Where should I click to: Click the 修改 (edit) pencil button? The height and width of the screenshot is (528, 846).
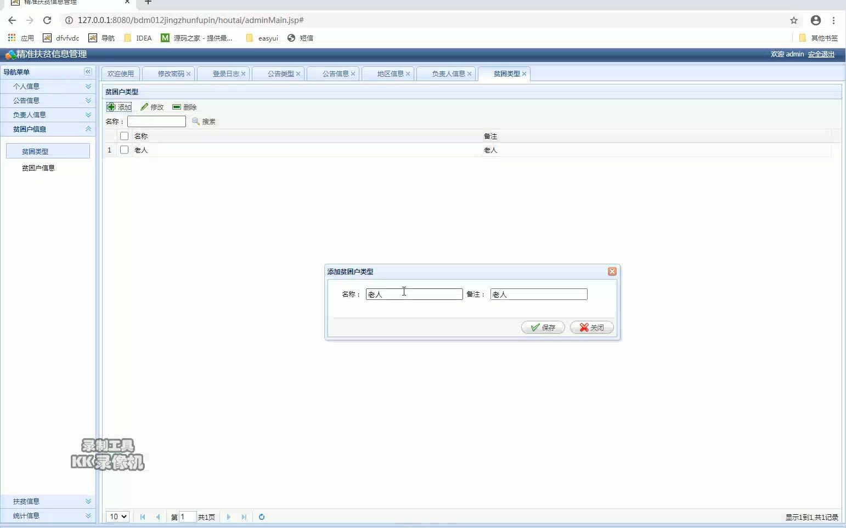click(152, 107)
